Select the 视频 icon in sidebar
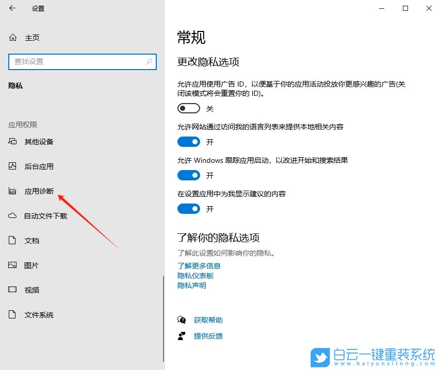The width and height of the screenshot is (441, 370). [x=11, y=290]
